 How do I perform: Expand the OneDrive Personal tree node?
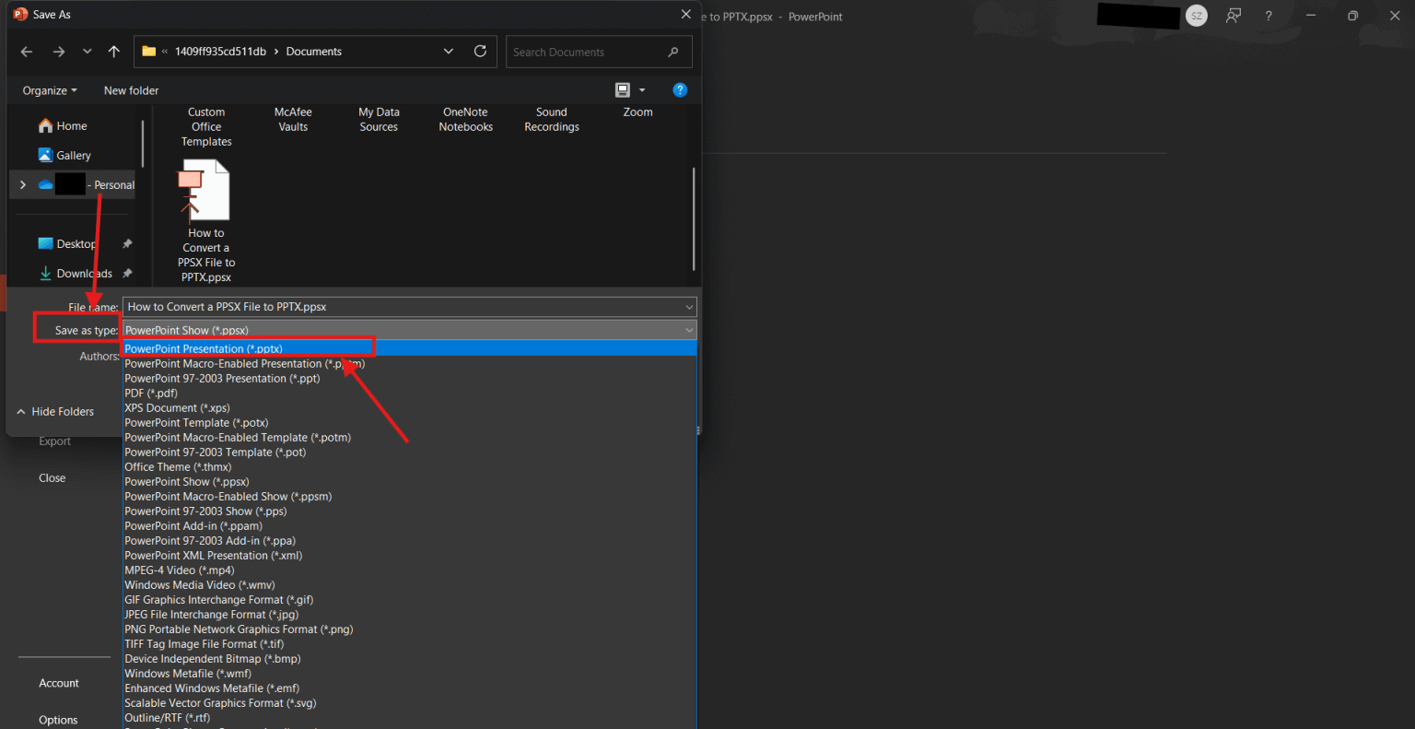pyautogui.click(x=23, y=184)
